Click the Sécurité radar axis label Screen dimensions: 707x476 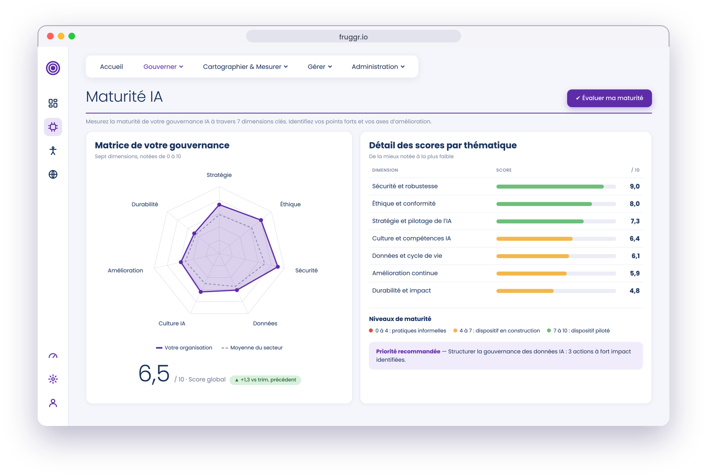(x=306, y=271)
